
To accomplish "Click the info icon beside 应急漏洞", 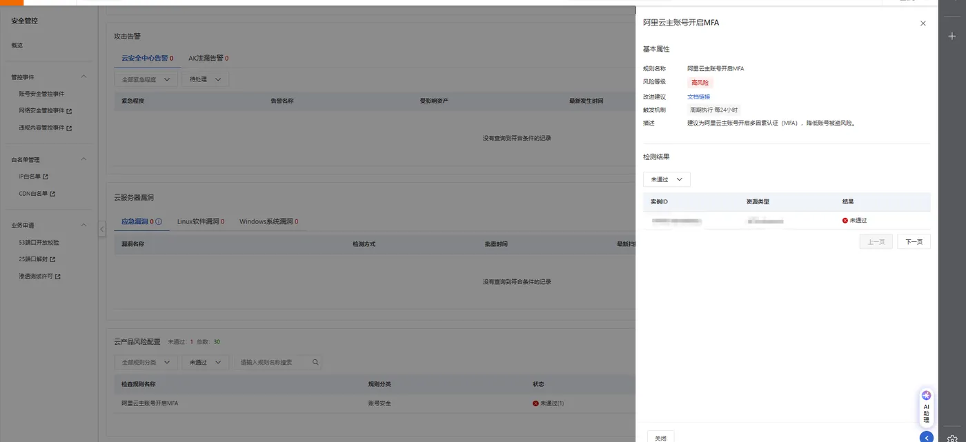I will pyautogui.click(x=159, y=221).
